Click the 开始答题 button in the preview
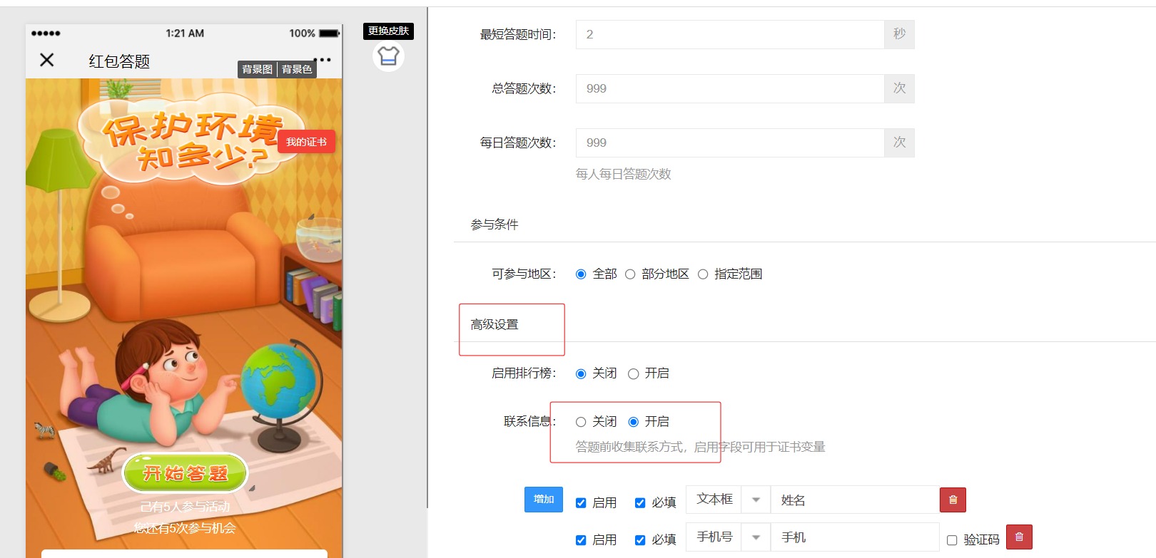 tap(186, 473)
